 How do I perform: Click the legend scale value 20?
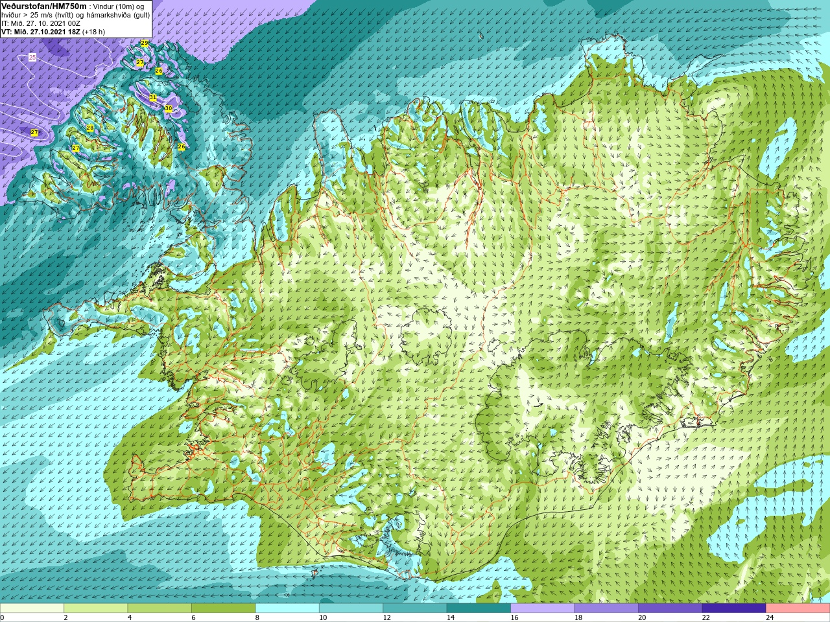click(643, 617)
